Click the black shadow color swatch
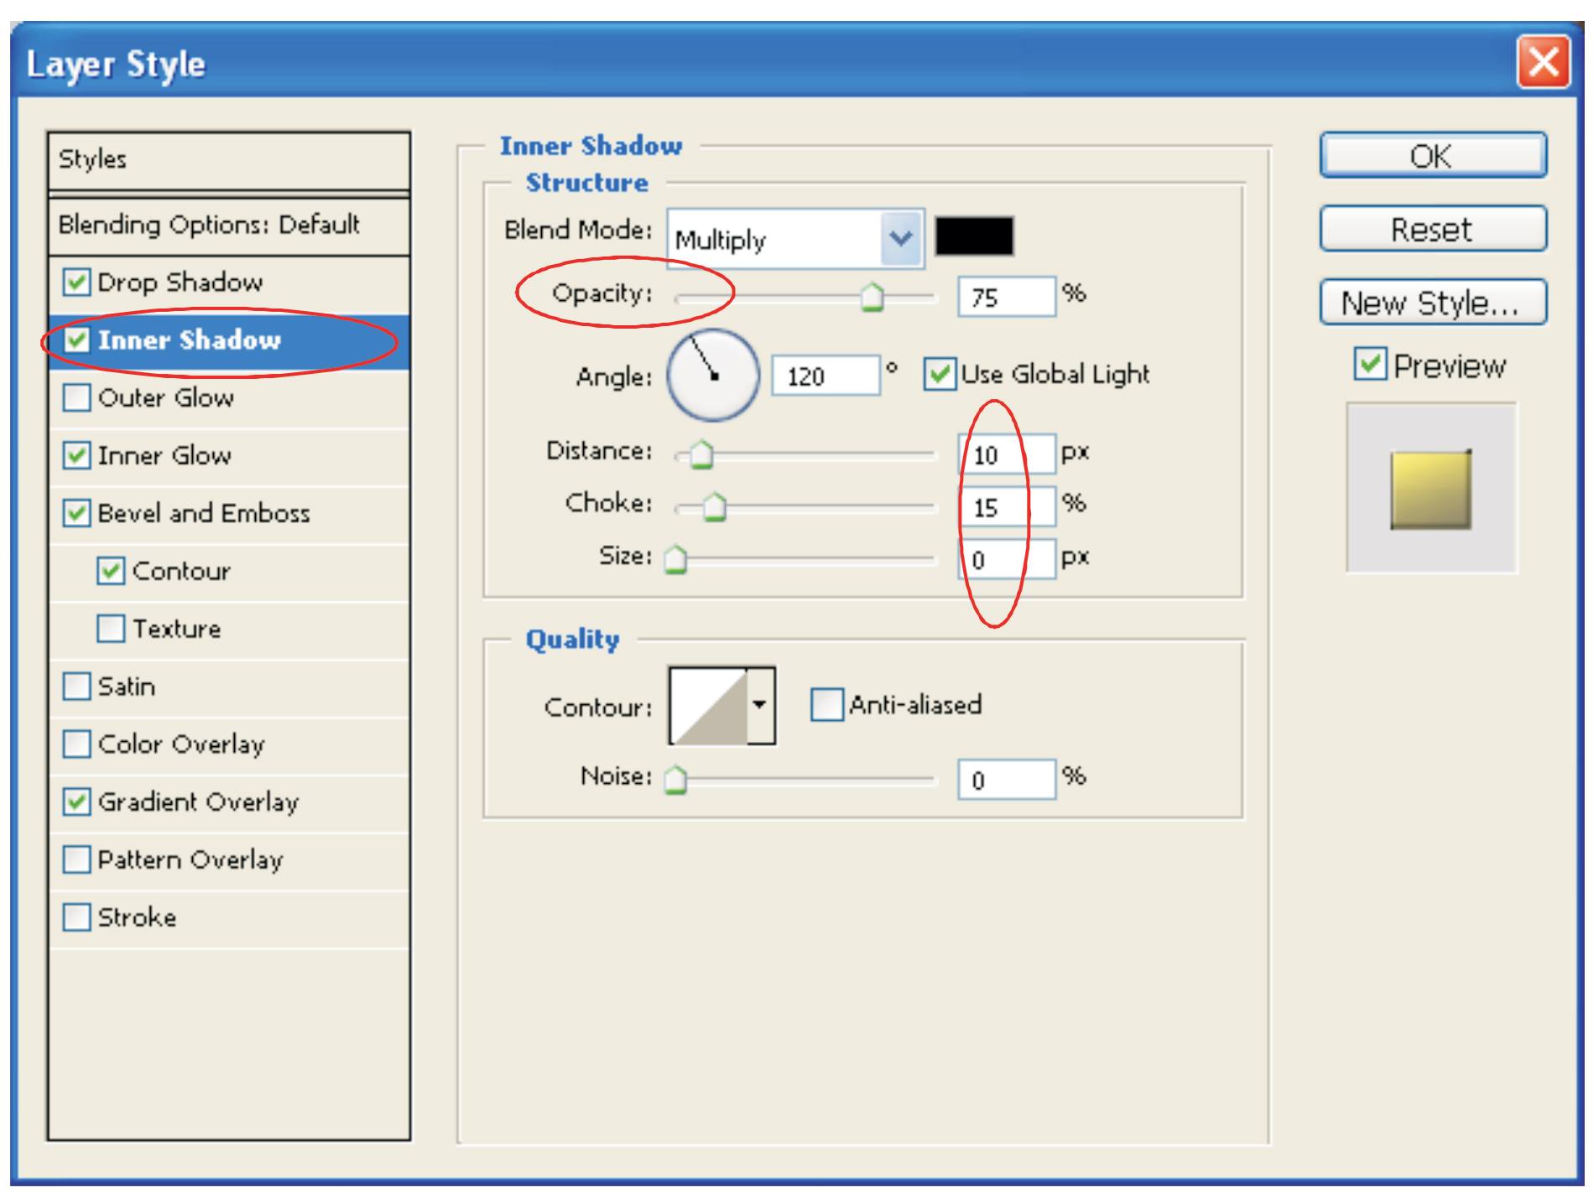 [973, 236]
